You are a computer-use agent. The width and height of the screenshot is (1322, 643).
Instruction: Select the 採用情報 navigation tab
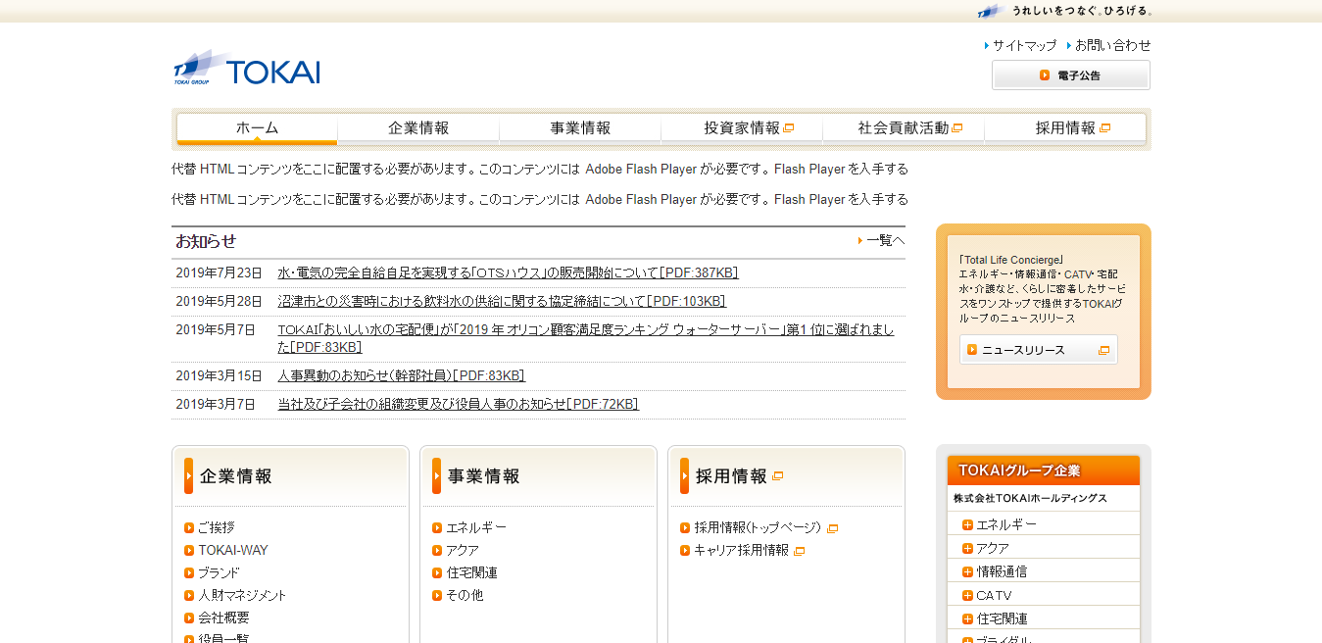(1065, 128)
